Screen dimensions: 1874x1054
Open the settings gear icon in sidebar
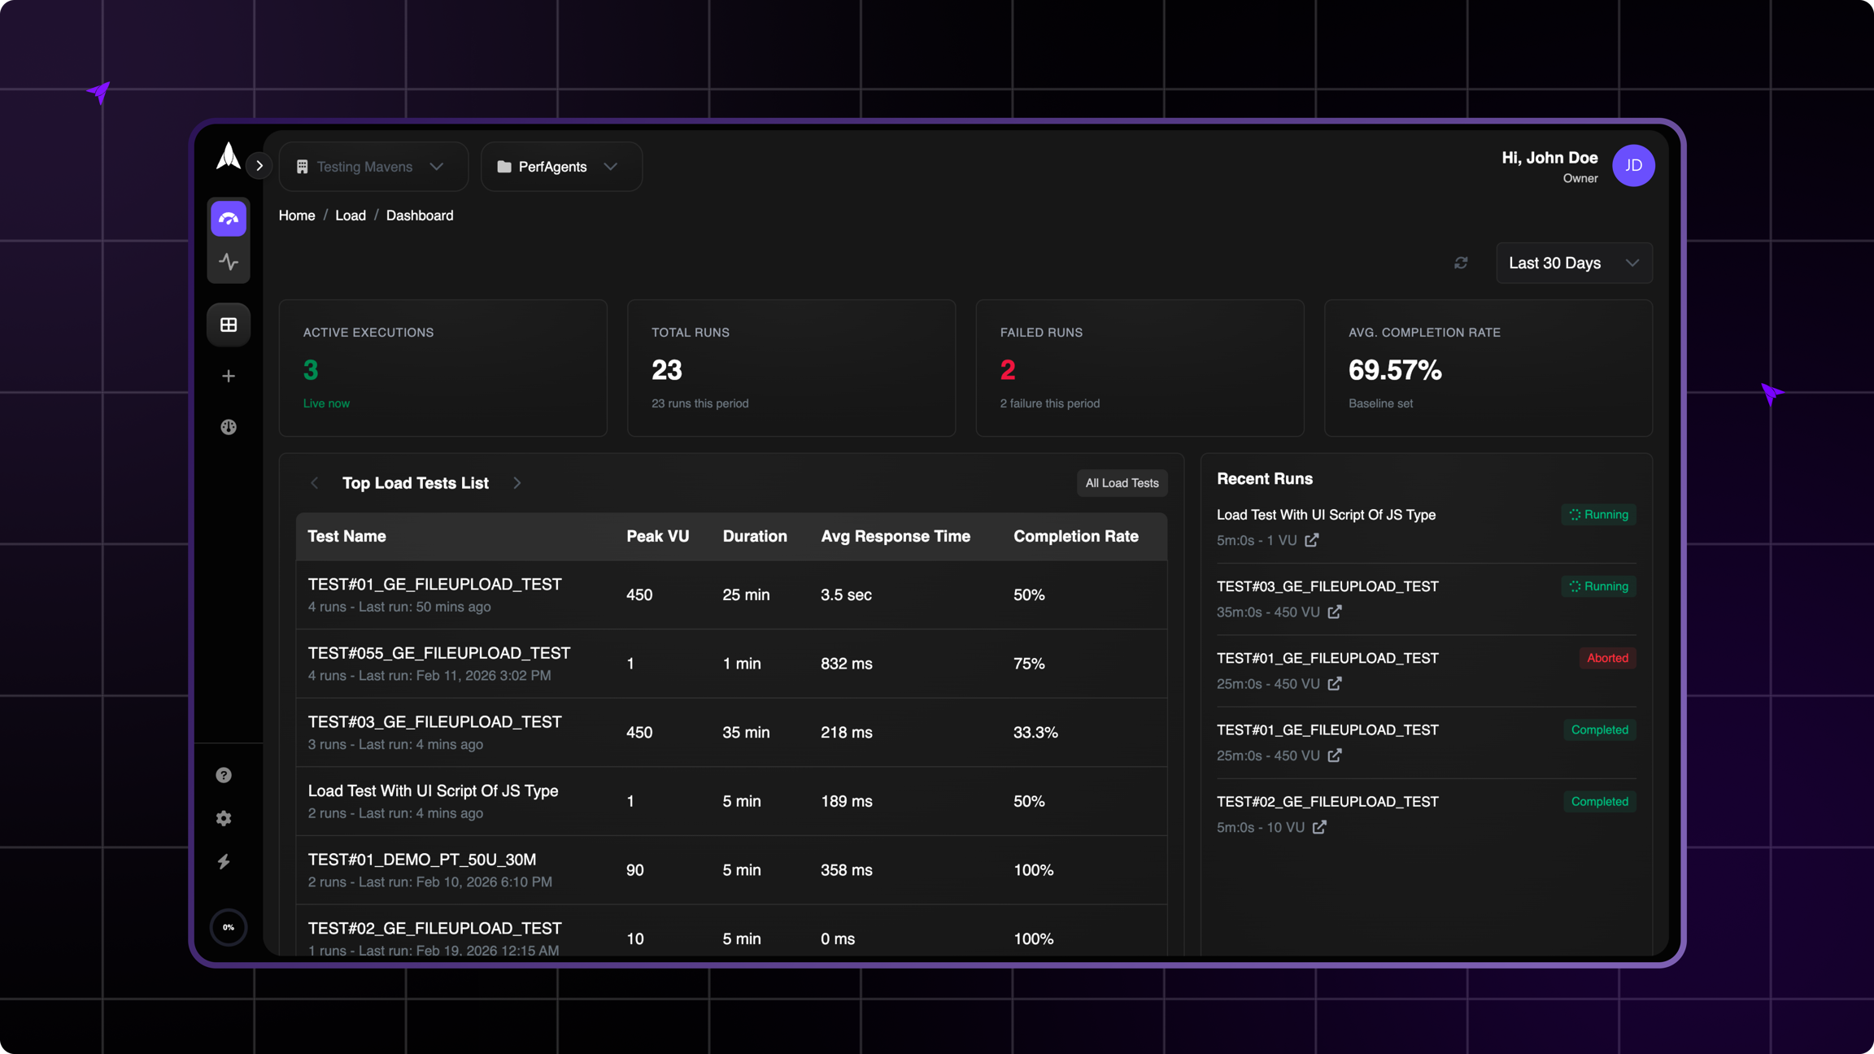pyautogui.click(x=224, y=818)
